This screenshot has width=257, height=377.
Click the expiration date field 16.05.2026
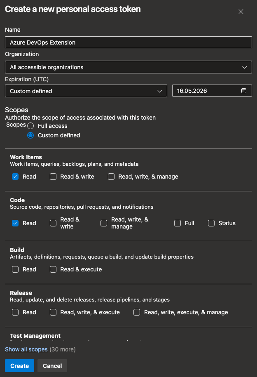coord(212,91)
